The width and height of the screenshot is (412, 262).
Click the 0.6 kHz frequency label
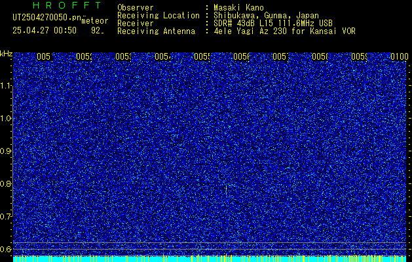[6, 249]
